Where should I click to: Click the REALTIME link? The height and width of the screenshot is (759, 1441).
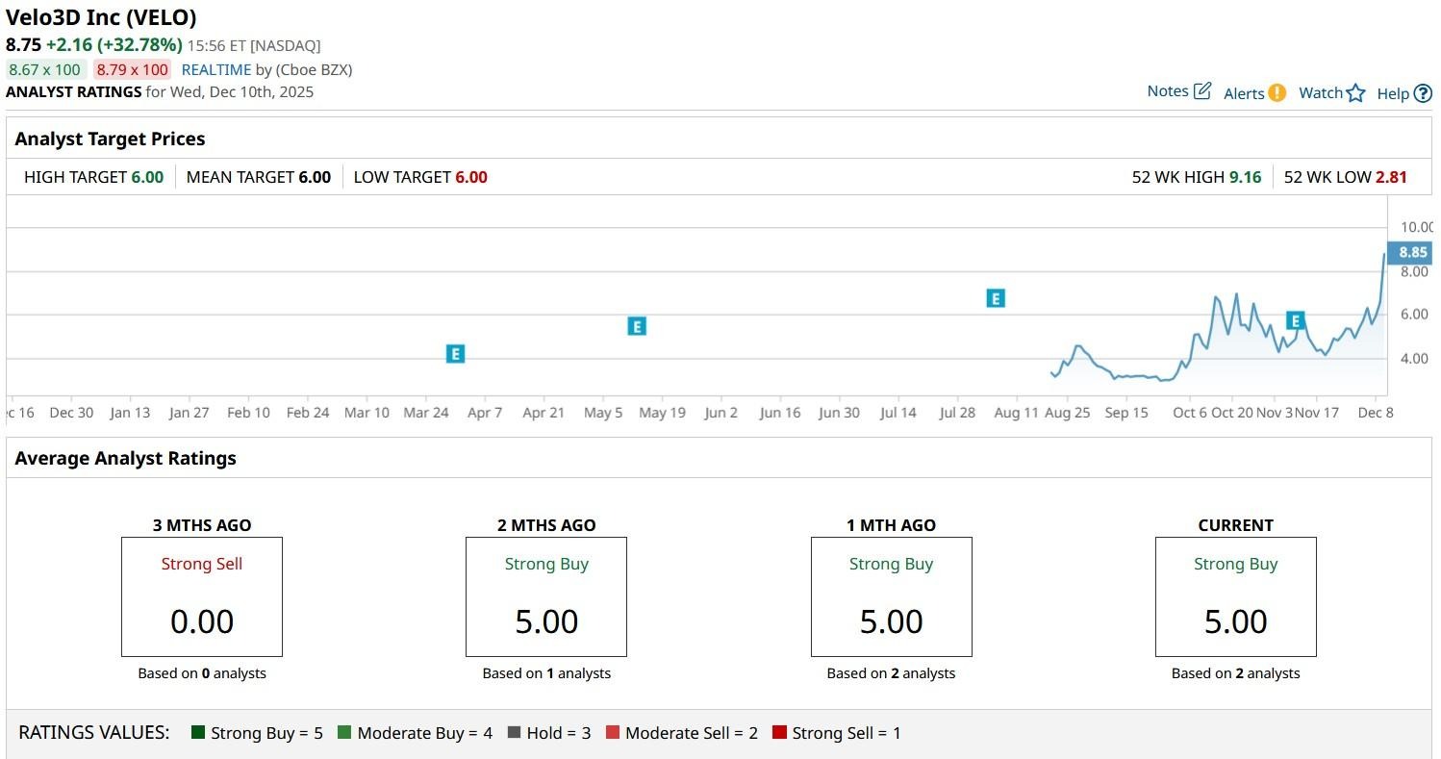coord(216,69)
